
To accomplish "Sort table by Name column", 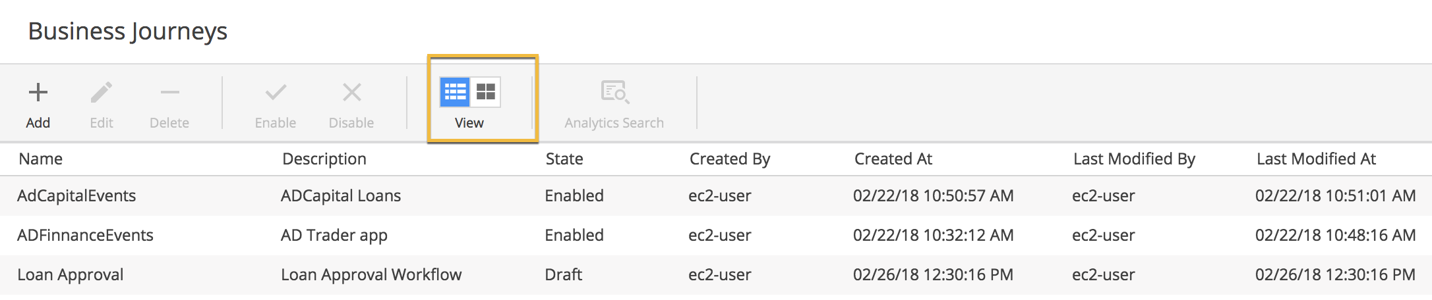I will tap(41, 159).
